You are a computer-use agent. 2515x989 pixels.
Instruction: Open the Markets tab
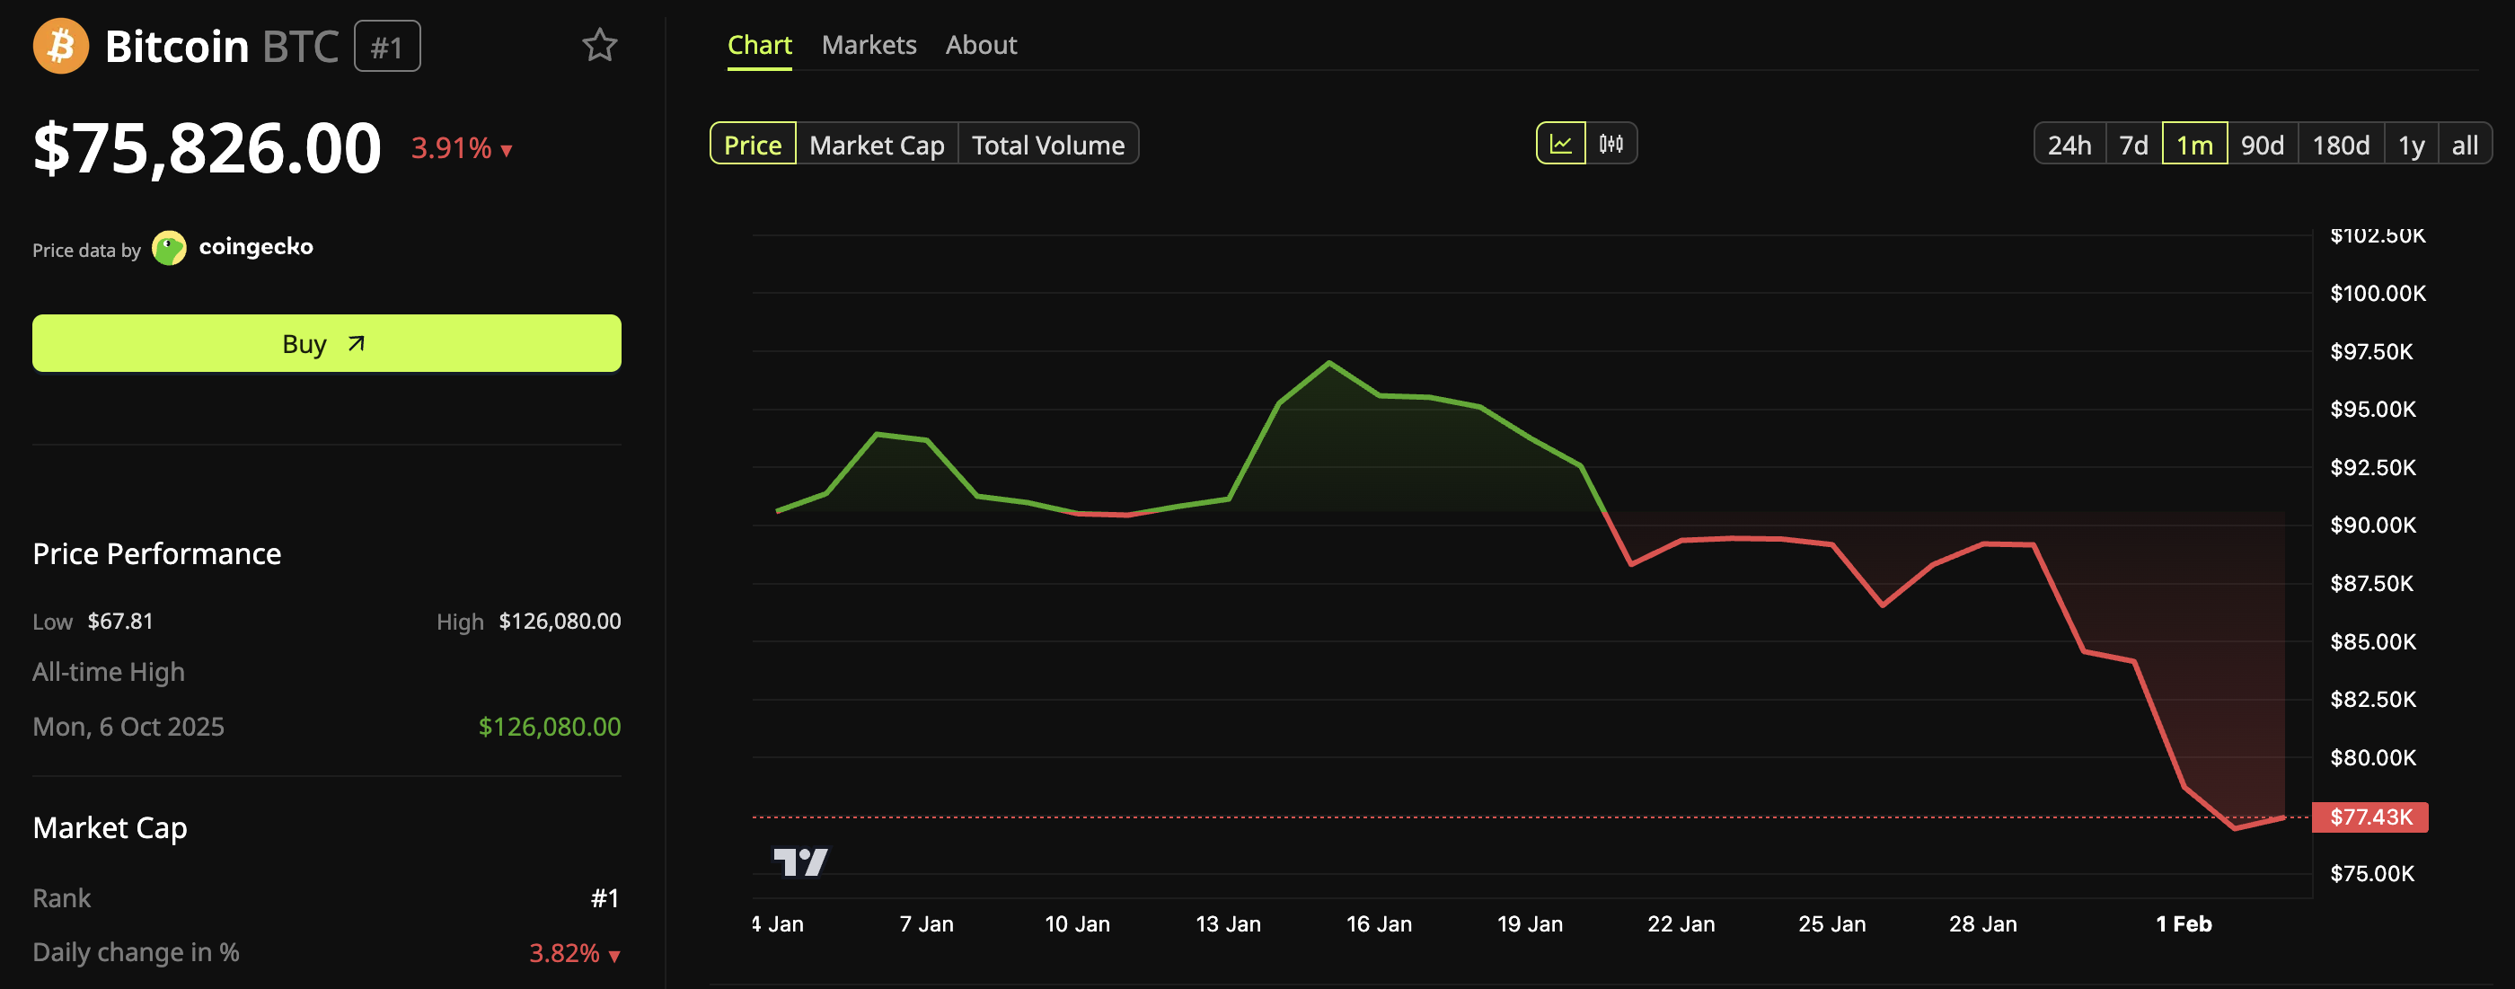tap(869, 44)
